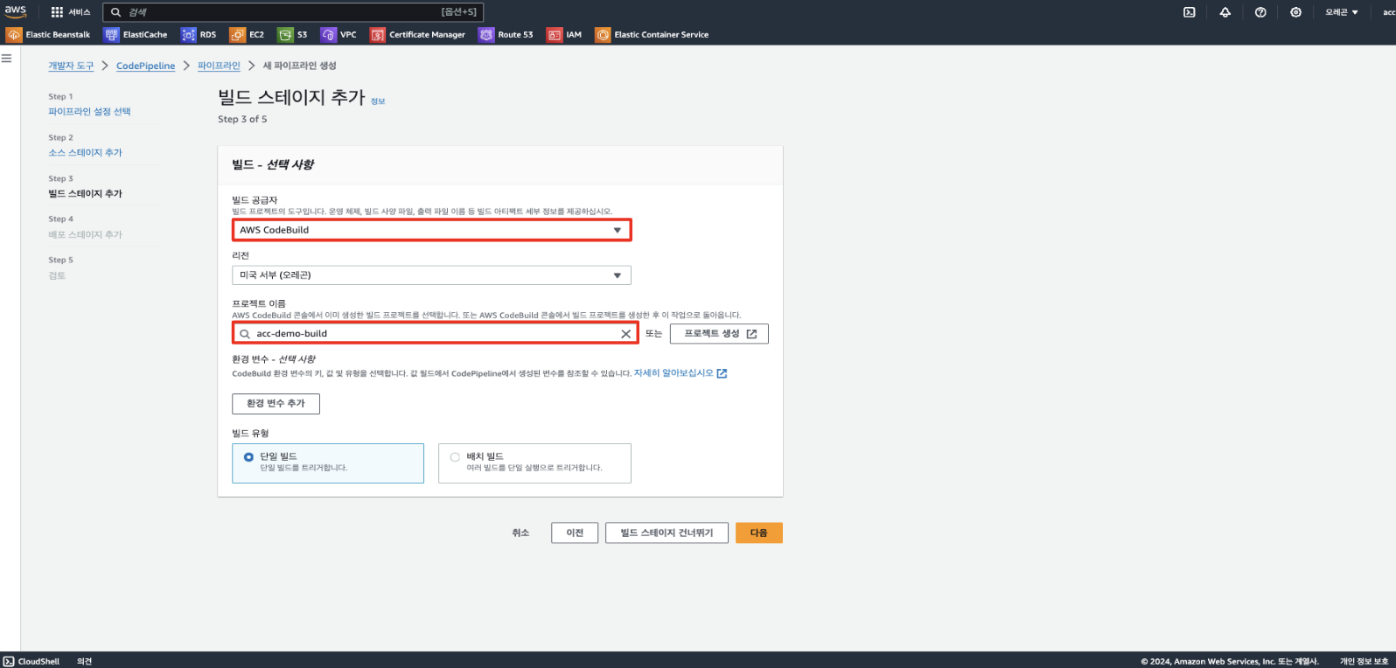Open the Route 53 shortcut
This screenshot has width=1396, height=668.
click(x=506, y=35)
